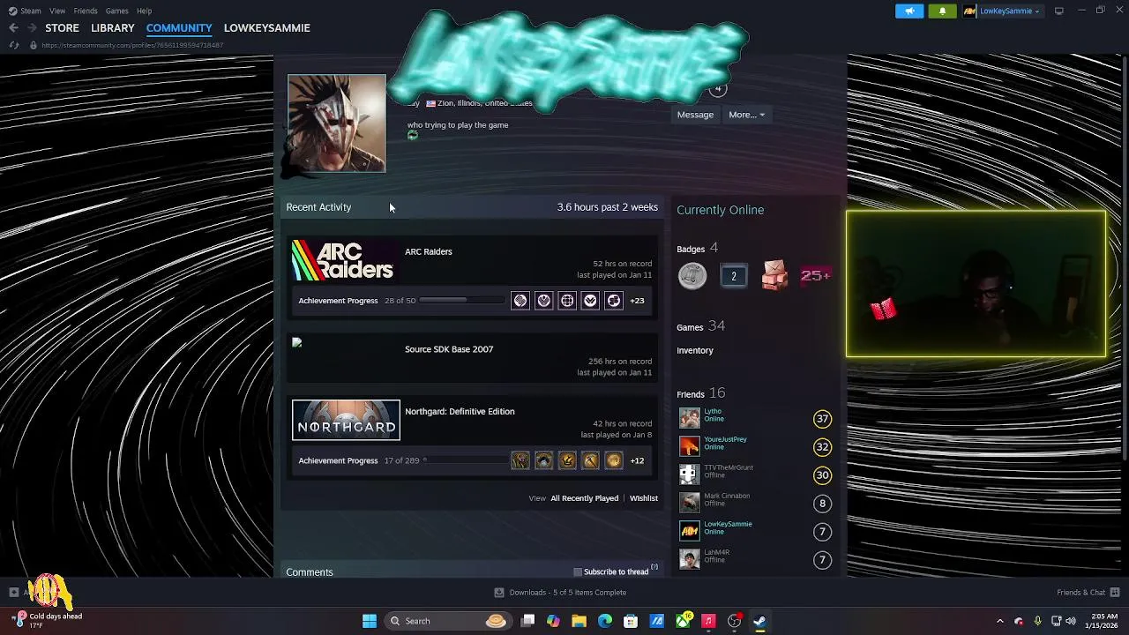
Task: Open the Games menu
Action: [116, 11]
